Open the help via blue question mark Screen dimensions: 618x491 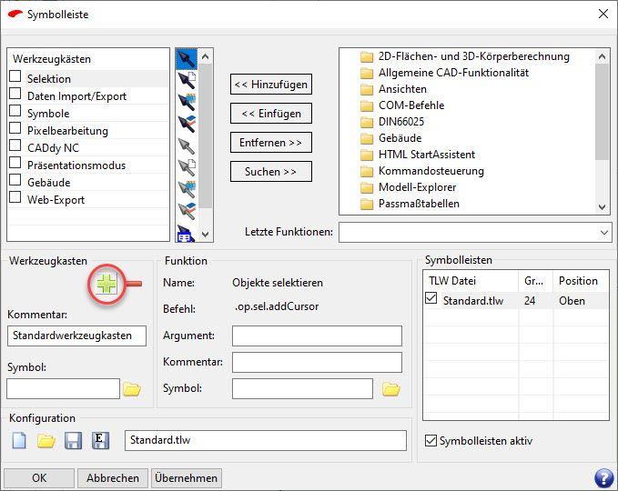point(603,477)
